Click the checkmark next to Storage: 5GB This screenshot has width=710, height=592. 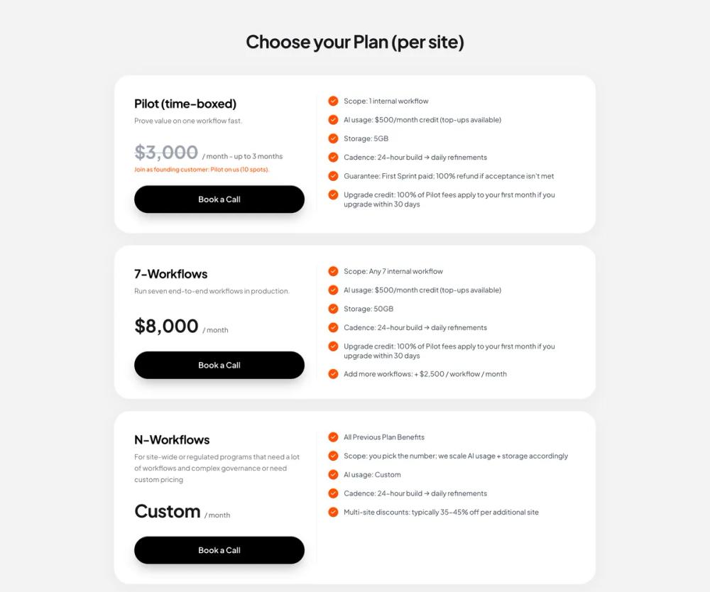point(333,138)
